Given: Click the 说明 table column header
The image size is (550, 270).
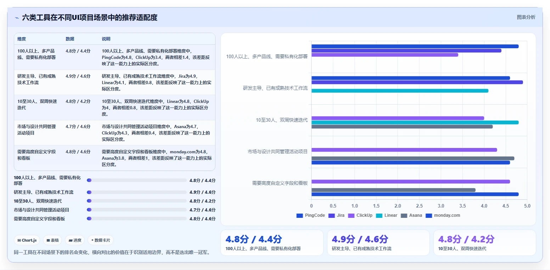Looking at the screenshot, I should 106,39.
